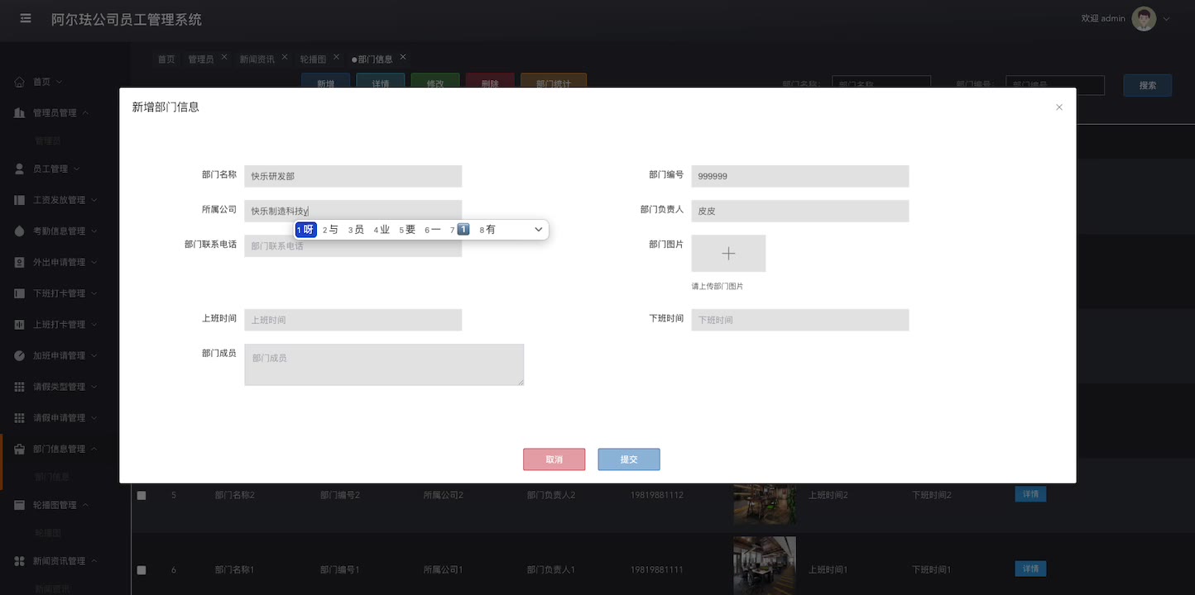This screenshot has height=595, width=1195.
Task: Close the 部门信息 tab with its X
Action: [x=403, y=57]
